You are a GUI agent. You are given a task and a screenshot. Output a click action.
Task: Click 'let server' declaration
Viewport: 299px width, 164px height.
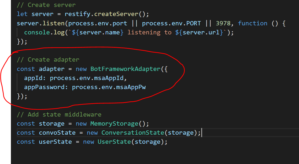tap(35, 14)
